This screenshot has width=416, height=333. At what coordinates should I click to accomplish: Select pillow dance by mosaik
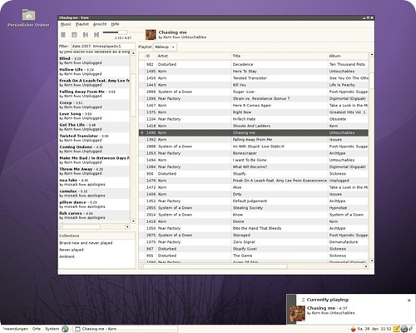pos(94,205)
